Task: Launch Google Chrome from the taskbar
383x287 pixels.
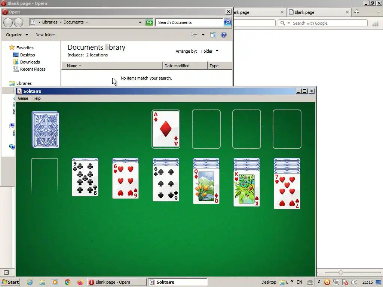Action: pos(68,283)
